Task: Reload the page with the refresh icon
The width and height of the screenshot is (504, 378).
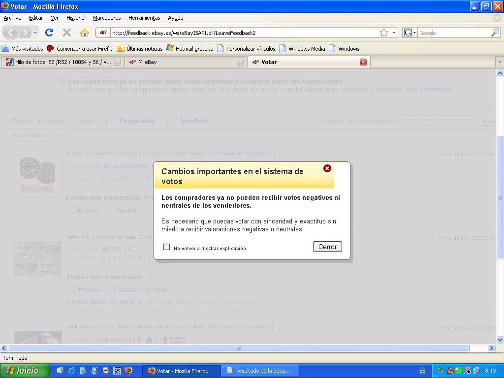Action: click(49, 32)
